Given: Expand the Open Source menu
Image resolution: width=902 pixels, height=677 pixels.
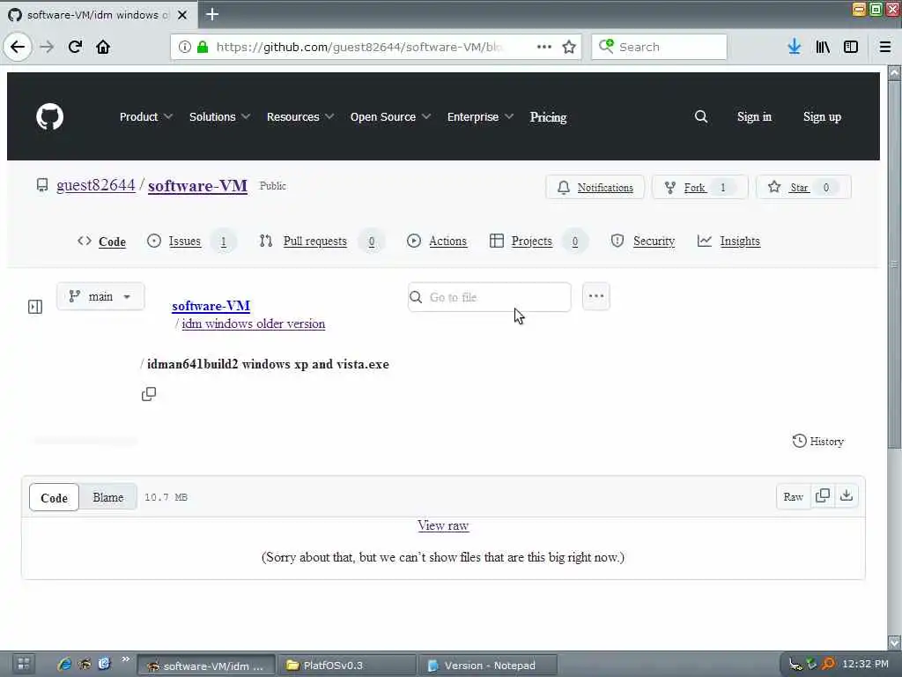Looking at the screenshot, I should (x=390, y=117).
